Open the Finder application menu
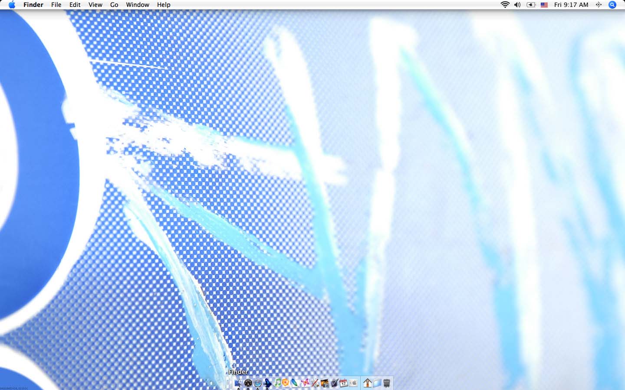625x390 pixels. point(33,5)
